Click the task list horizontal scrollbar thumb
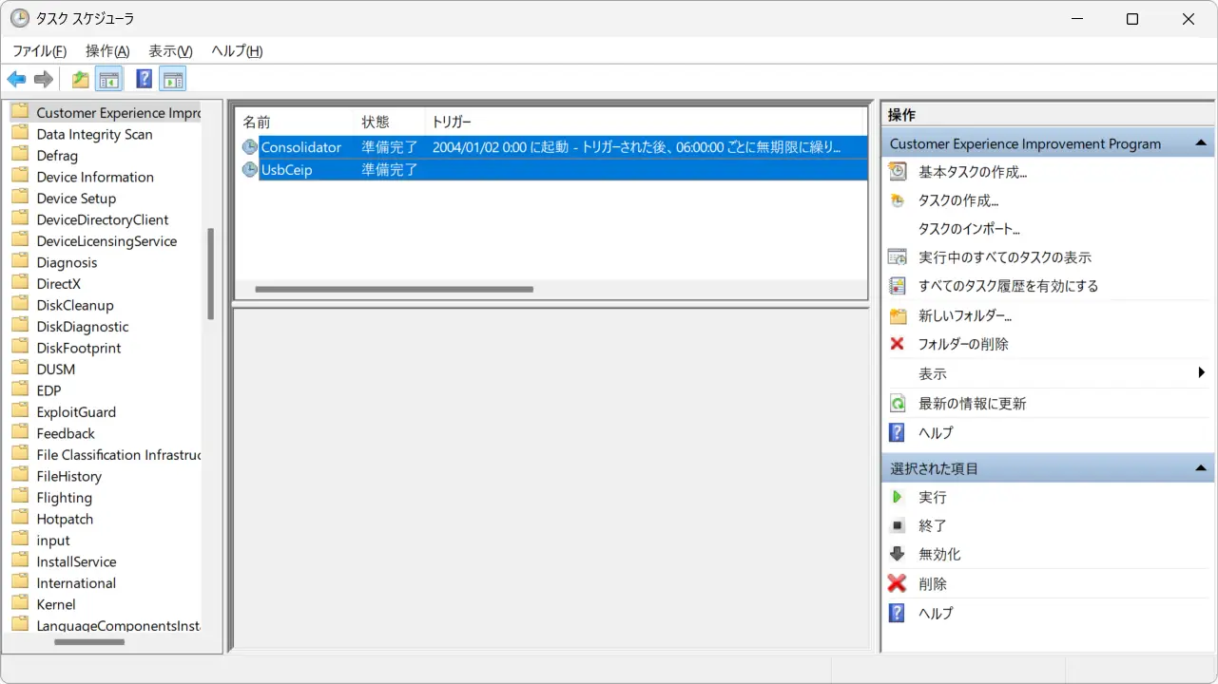 pyautogui.click(x=394, y=290)
